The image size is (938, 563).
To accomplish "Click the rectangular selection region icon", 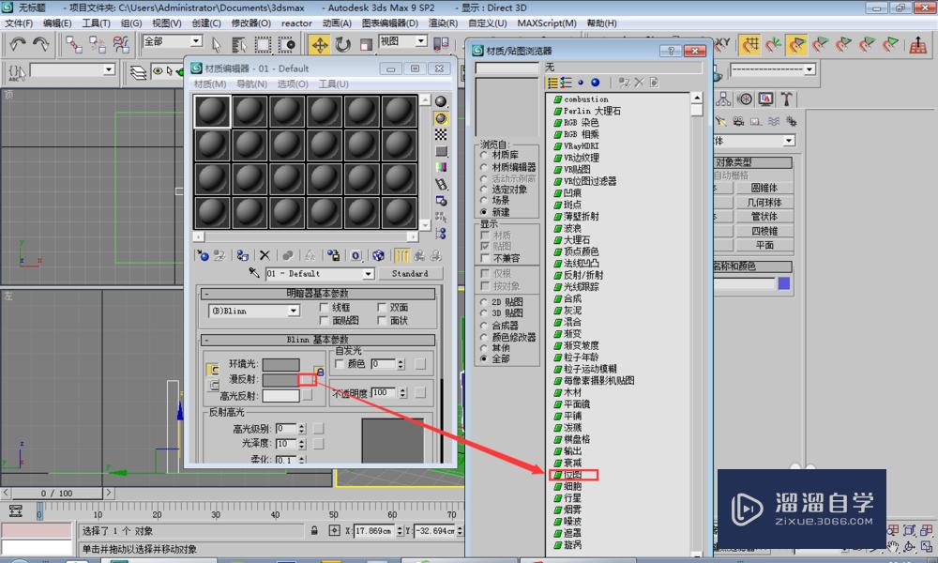I will 263,45.
